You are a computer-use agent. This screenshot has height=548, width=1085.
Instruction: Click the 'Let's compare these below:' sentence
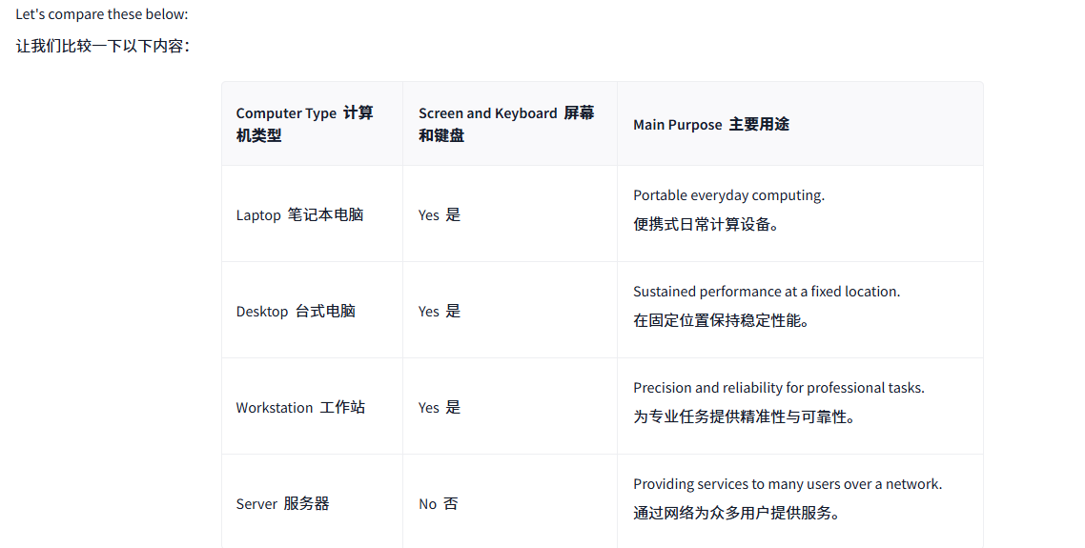pyautogui.click(x=102, y=14)
